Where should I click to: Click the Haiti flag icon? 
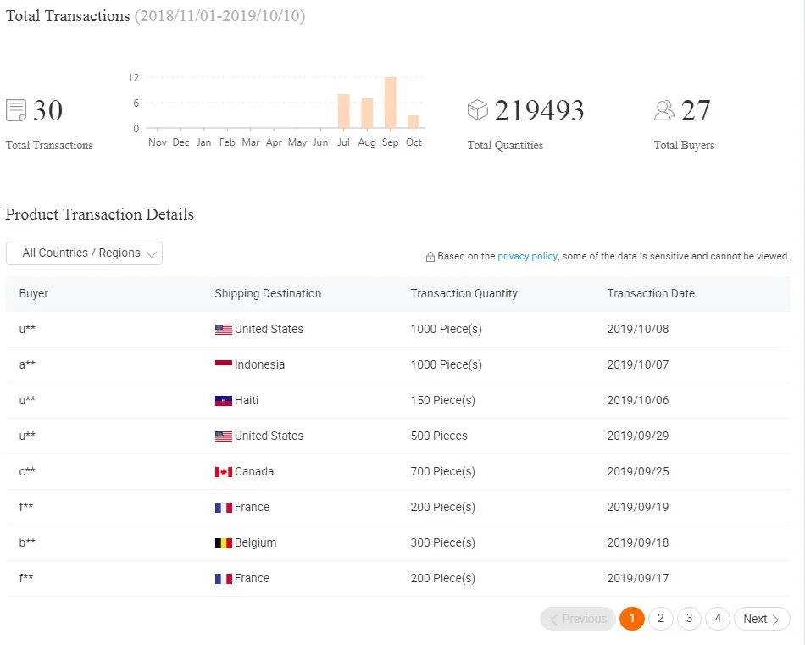pyautogui.click(x=224, y=400)
